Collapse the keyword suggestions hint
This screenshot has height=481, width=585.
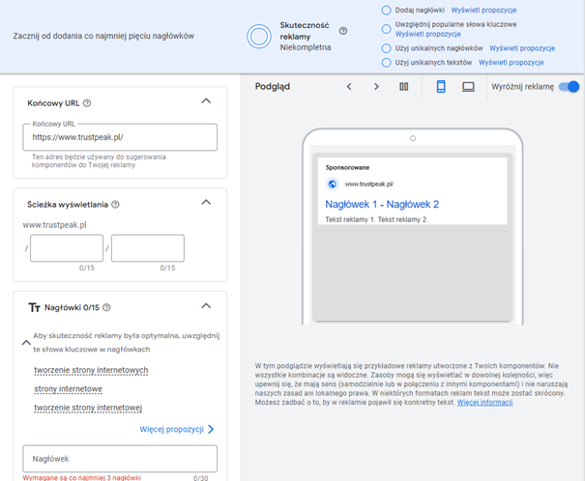click(26, 343)
